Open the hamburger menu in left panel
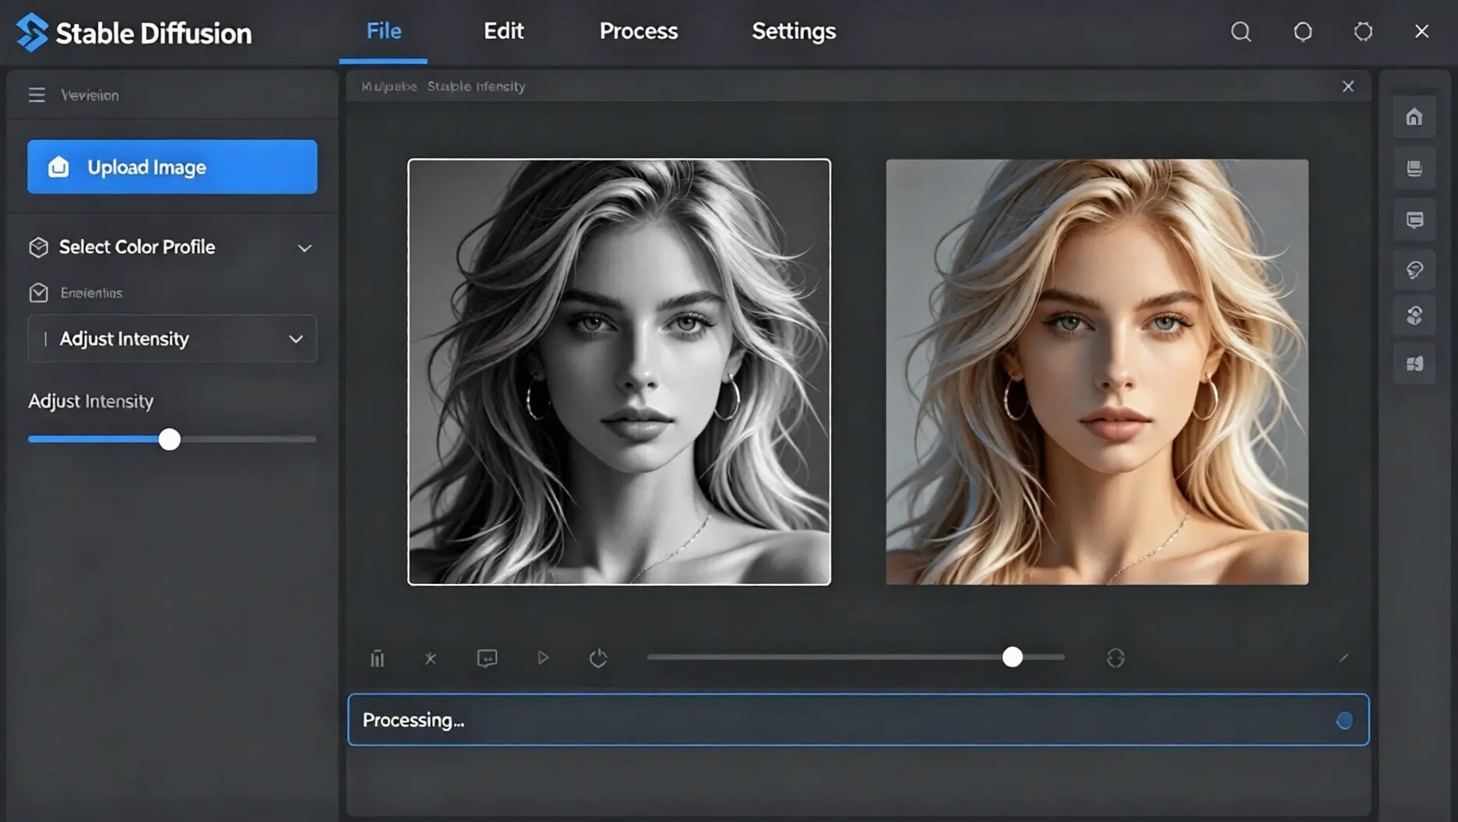 (37, 95)
